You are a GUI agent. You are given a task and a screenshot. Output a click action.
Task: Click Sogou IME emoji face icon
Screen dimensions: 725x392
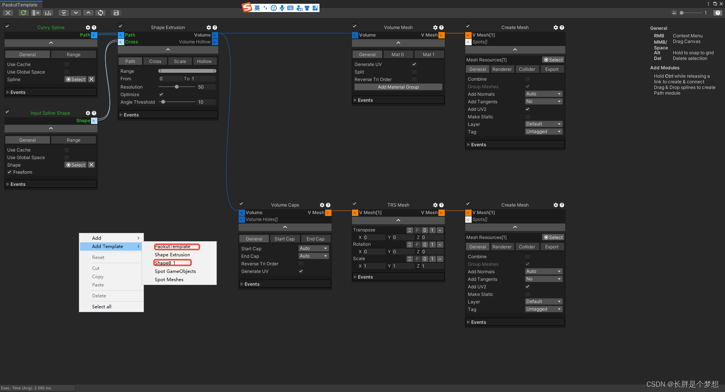[x=274, y=8]
